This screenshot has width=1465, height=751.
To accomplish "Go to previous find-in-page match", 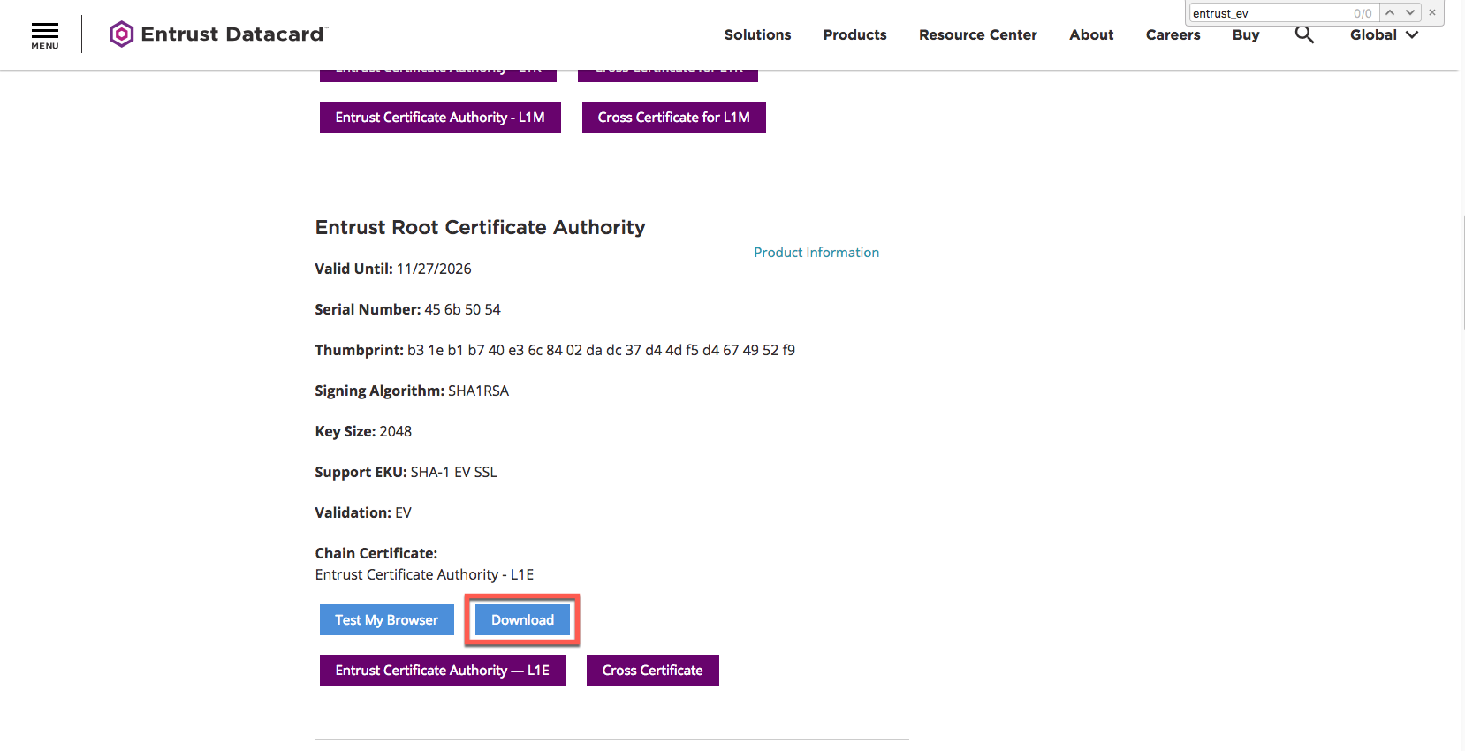I will tap(1390, 12).
